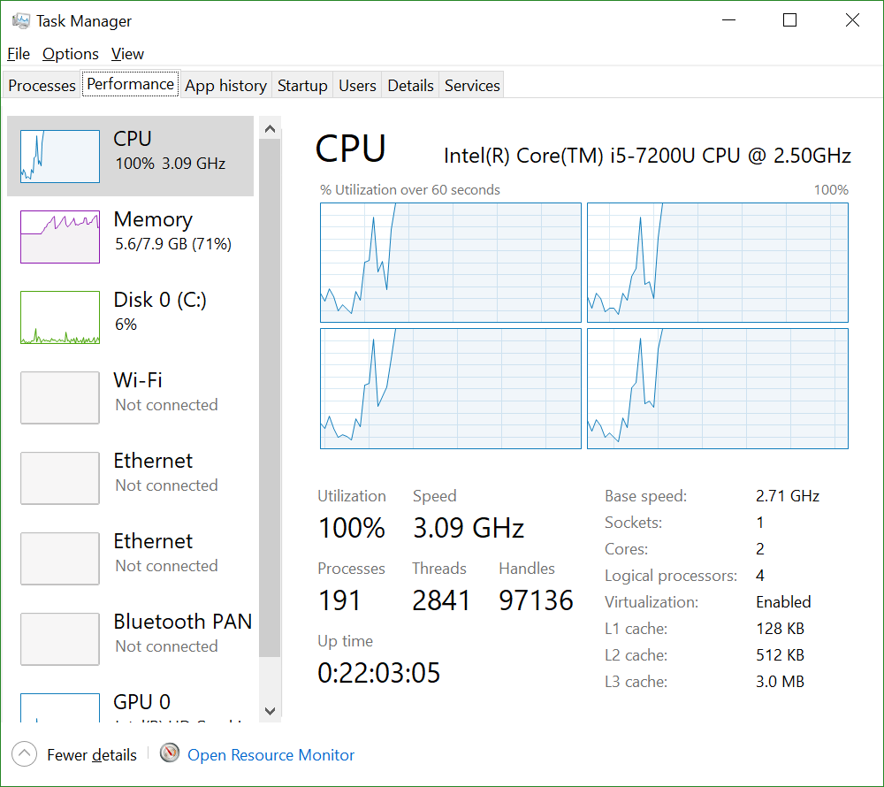Image resolution: width=884 pixels, height=787 pixels.
Task: Click the Logical processors label
Action: 671,576
